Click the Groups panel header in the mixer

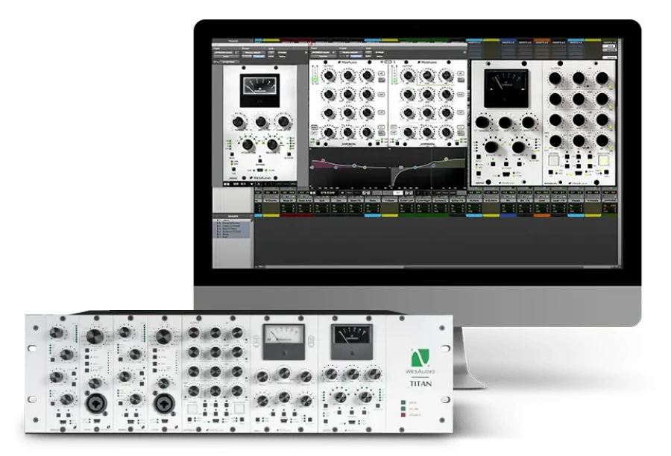[233, 216]
